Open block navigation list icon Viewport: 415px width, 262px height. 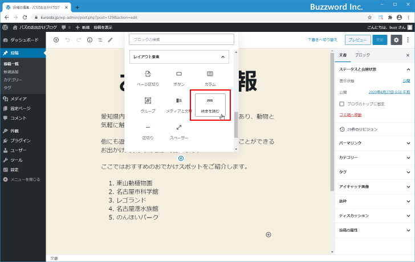[100, 40]
